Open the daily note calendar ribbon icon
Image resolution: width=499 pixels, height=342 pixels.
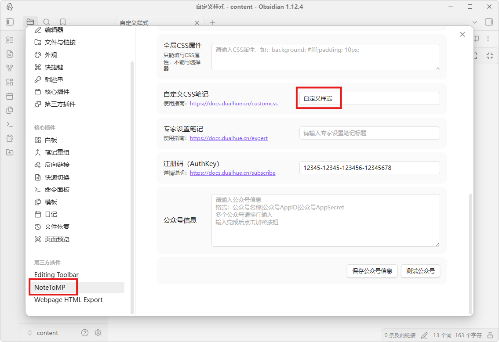point(10,96)
